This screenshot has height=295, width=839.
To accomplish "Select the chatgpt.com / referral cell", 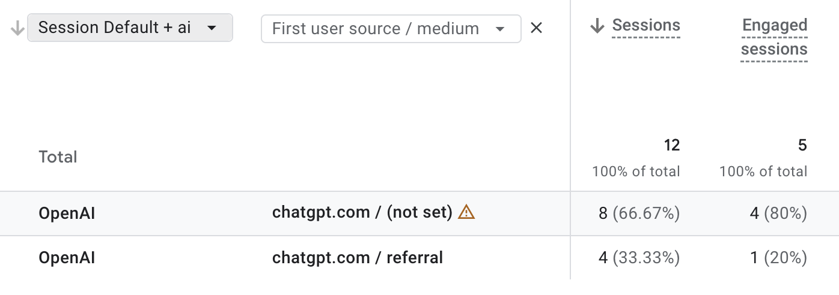I will pos(358,258).
